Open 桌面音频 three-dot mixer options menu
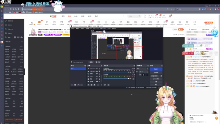The image size is (220, 124). [133, 79]
